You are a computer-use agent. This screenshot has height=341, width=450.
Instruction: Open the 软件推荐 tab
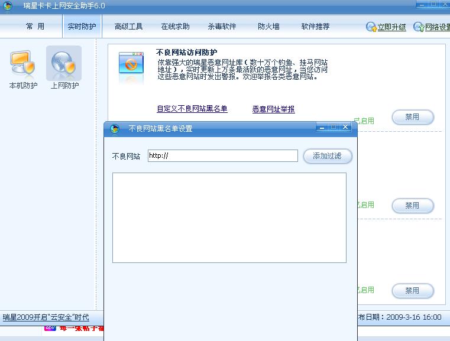pyautogui.click(x=315, y=27)
